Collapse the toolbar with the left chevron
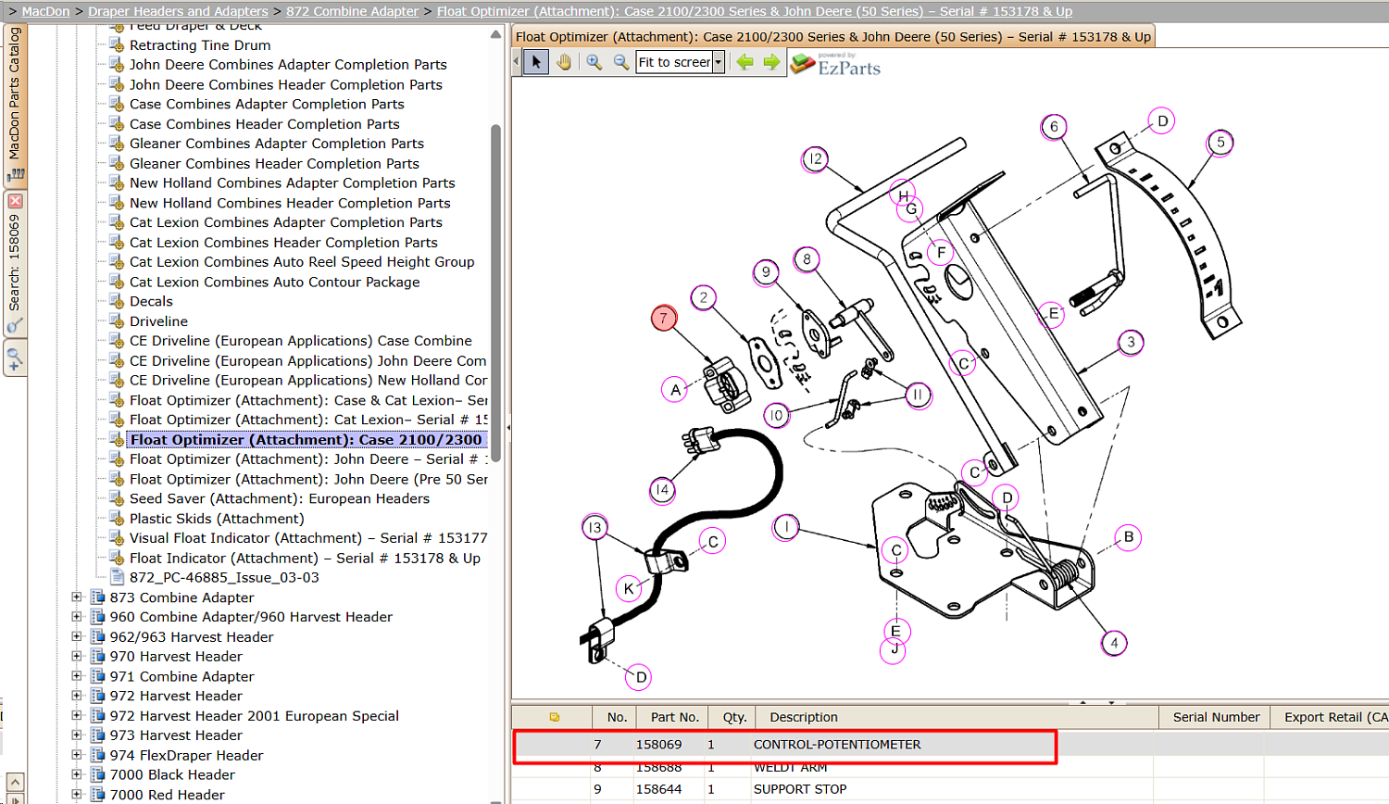The height and width of the screenshot is (804, 1389). click(x=517, y=62)
